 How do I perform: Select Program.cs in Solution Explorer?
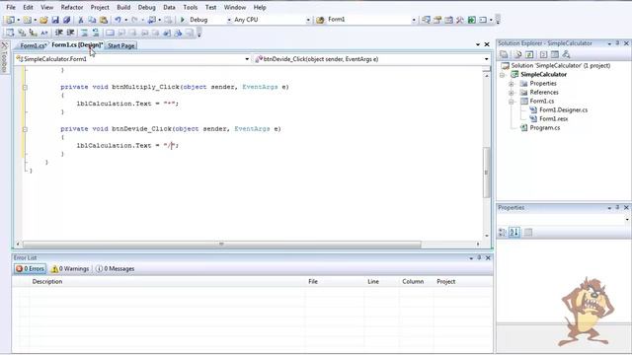[544, 127]
